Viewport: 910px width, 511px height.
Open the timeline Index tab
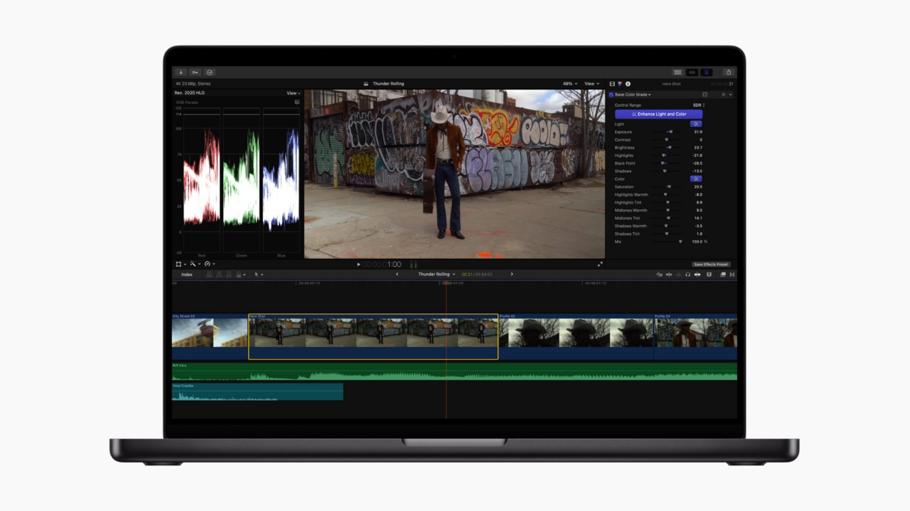click(x=187, y=275)
